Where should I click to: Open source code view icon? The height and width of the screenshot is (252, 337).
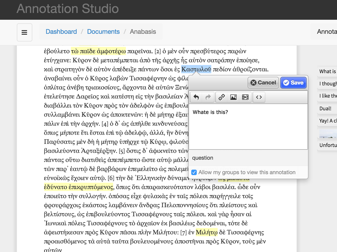(259, 97)
